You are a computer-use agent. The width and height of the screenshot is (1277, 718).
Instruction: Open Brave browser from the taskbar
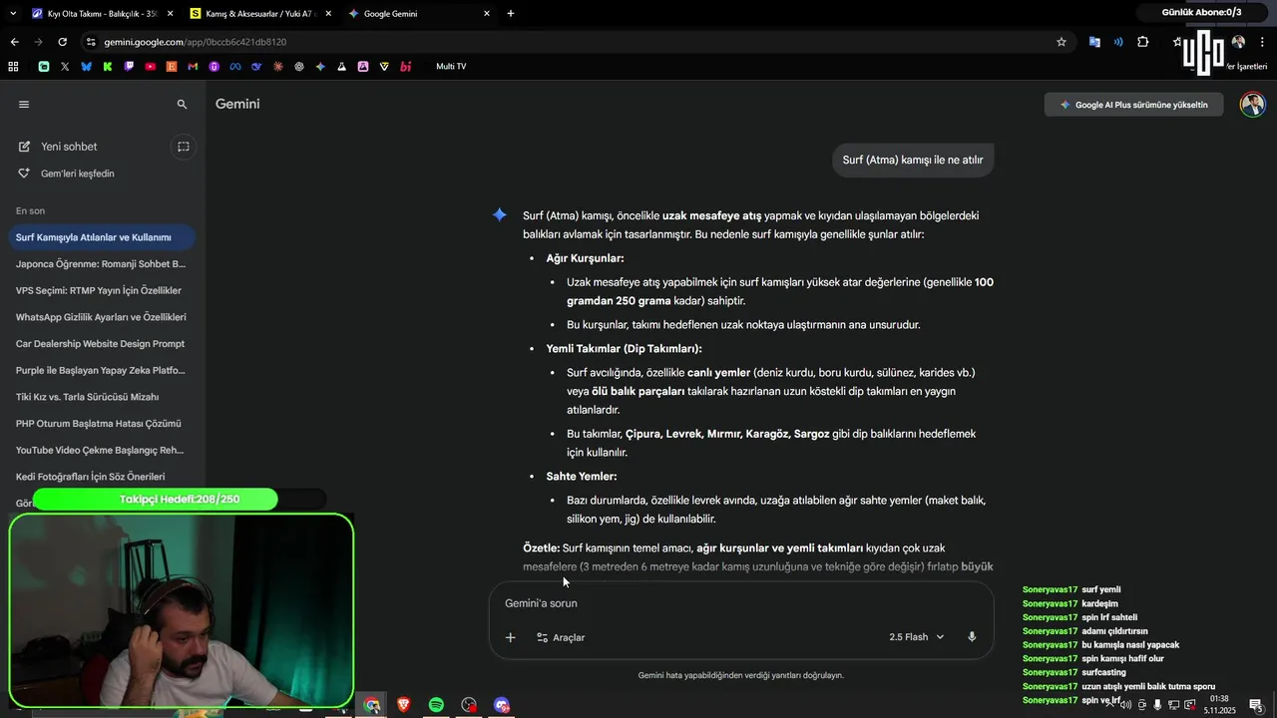[x=404, y=705]
